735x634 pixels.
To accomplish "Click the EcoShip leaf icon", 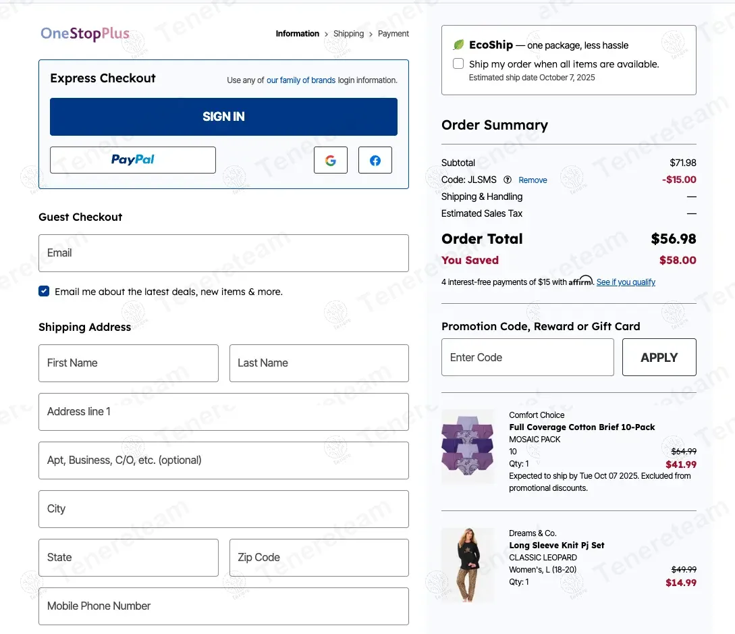I will pyautogui.click(x=458, y=45).
